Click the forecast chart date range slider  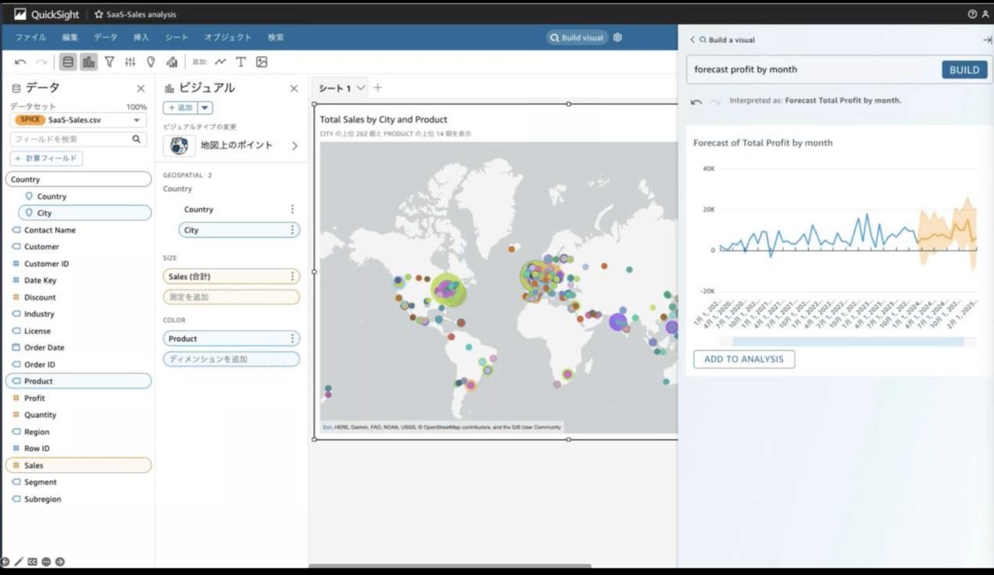click(847, 341)
